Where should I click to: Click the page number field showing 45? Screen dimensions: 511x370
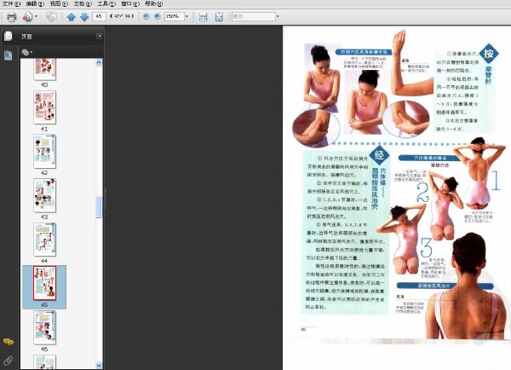click(x=99, y=16)
